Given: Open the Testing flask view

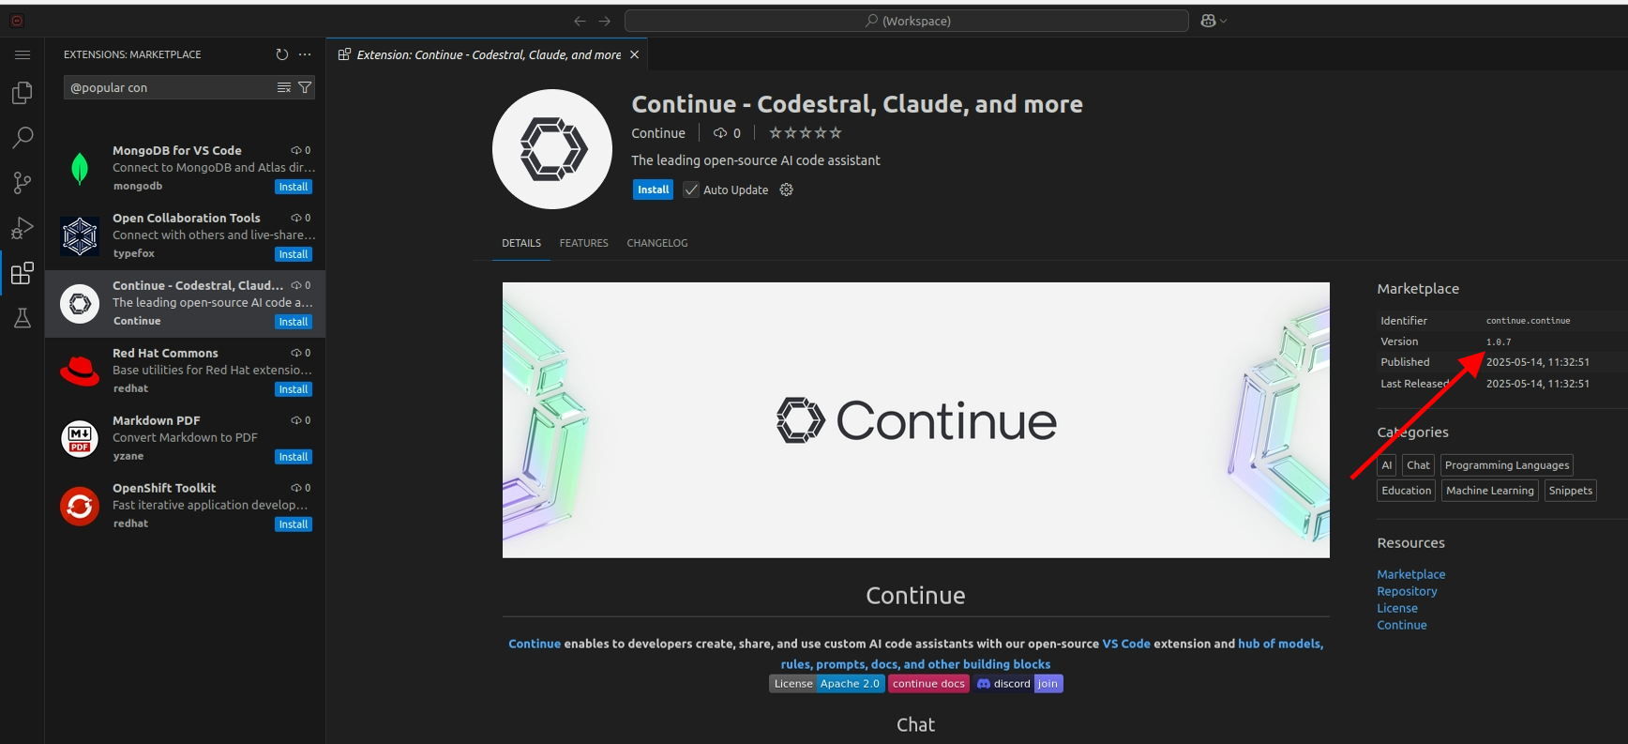Looking at the screenshot, I should tap(23, 318).
